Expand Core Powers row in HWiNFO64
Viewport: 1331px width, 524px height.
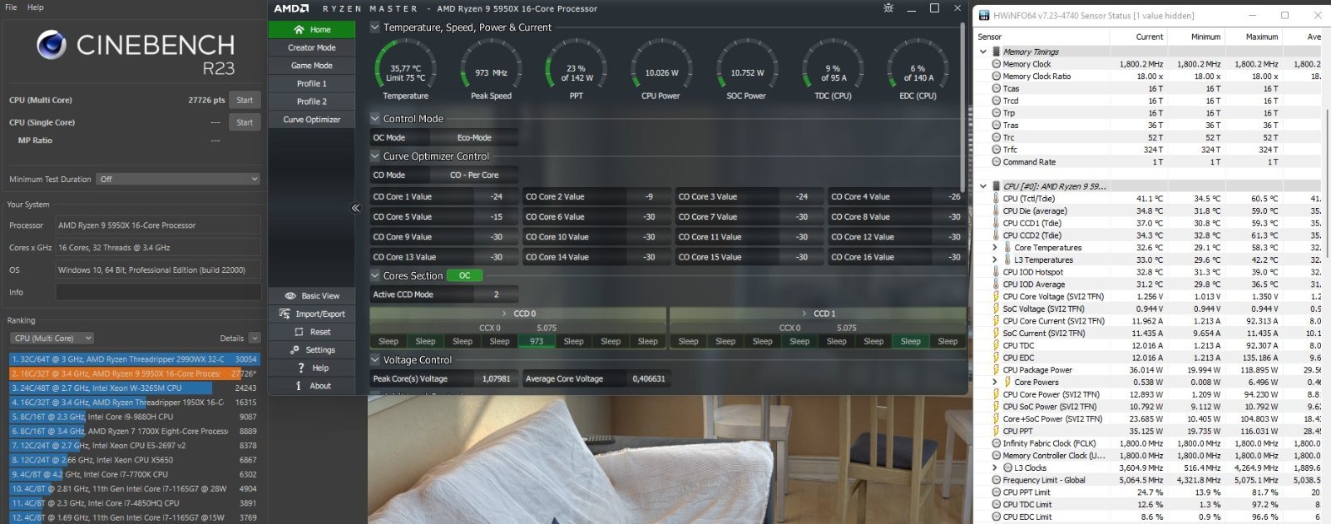(x=995, y=383)
